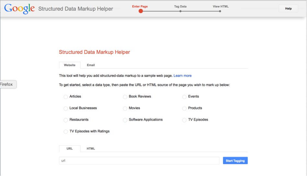Click the Google logo
The height and width of the screenshot is (176, 307).
(19, 9)
